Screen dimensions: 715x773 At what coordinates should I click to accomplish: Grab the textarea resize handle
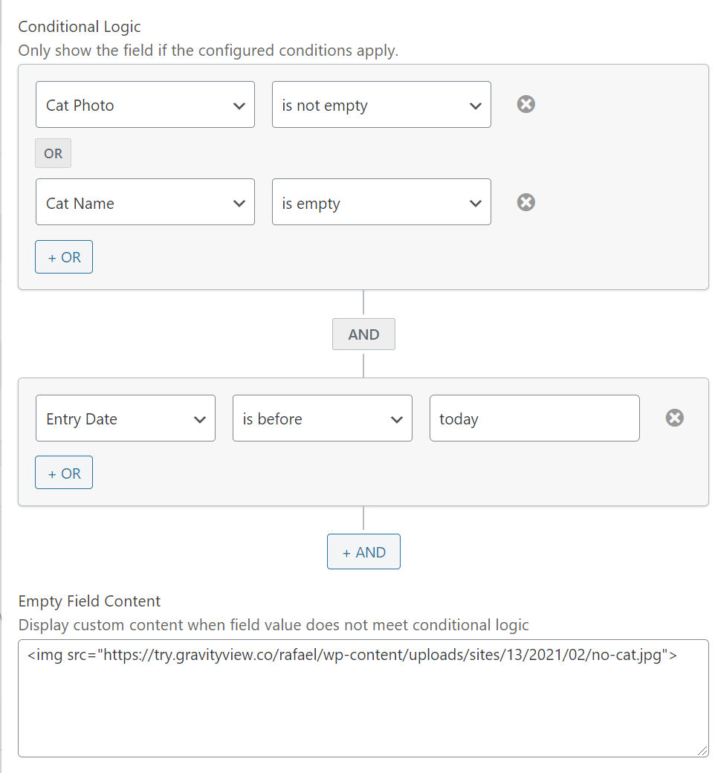702,751
